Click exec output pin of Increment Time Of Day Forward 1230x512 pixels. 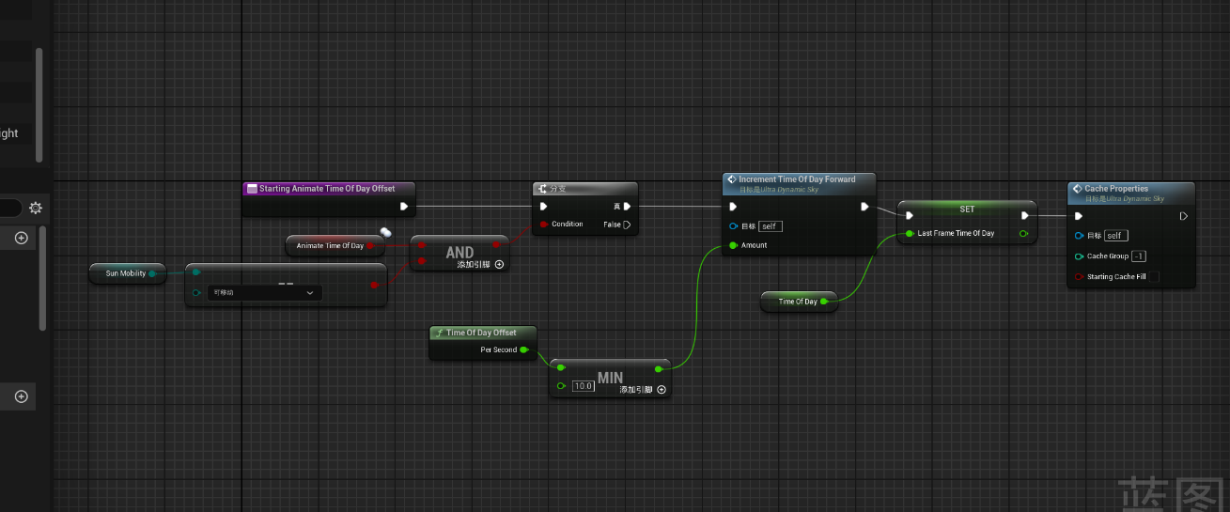865,206
